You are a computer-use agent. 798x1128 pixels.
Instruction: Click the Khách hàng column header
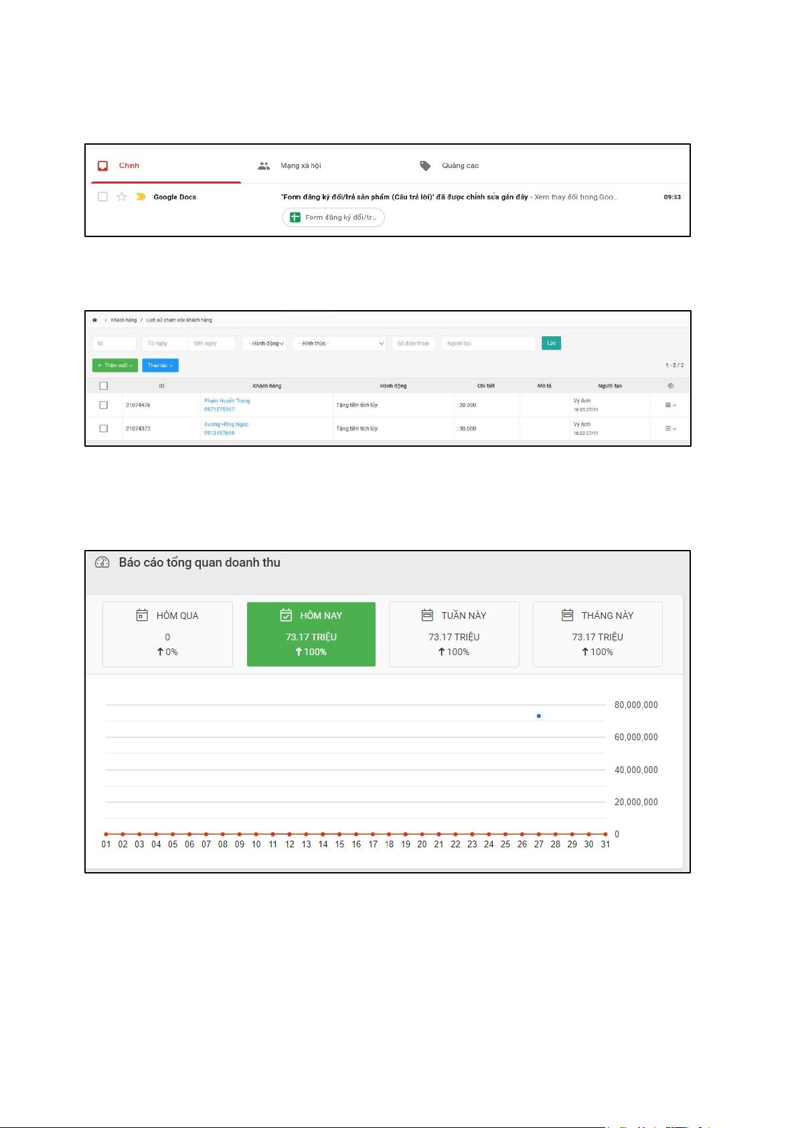pyautogui.click(x=267, y=386)
